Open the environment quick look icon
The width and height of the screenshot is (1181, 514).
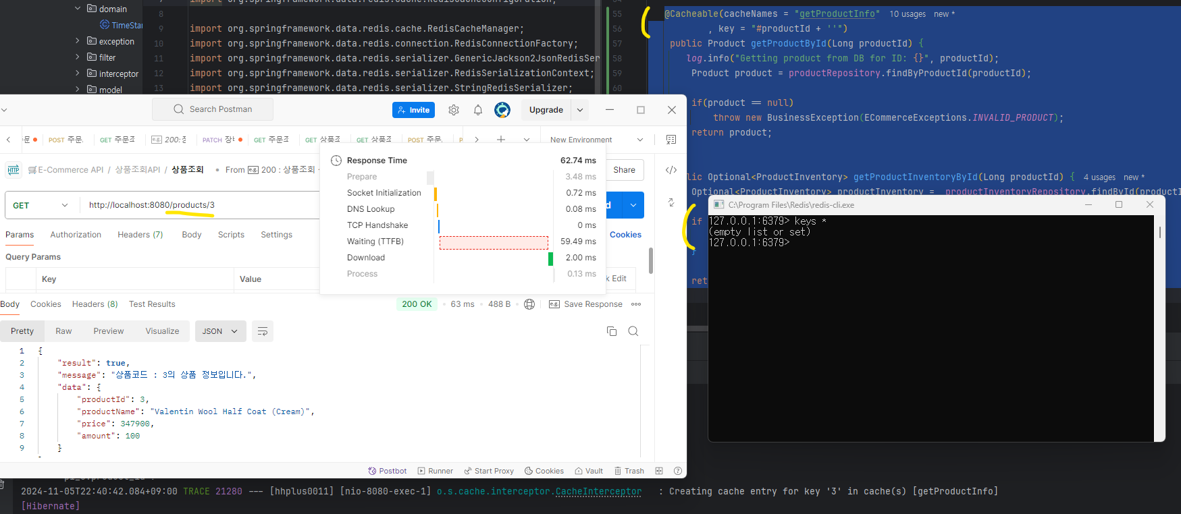(x=671, y=140)
